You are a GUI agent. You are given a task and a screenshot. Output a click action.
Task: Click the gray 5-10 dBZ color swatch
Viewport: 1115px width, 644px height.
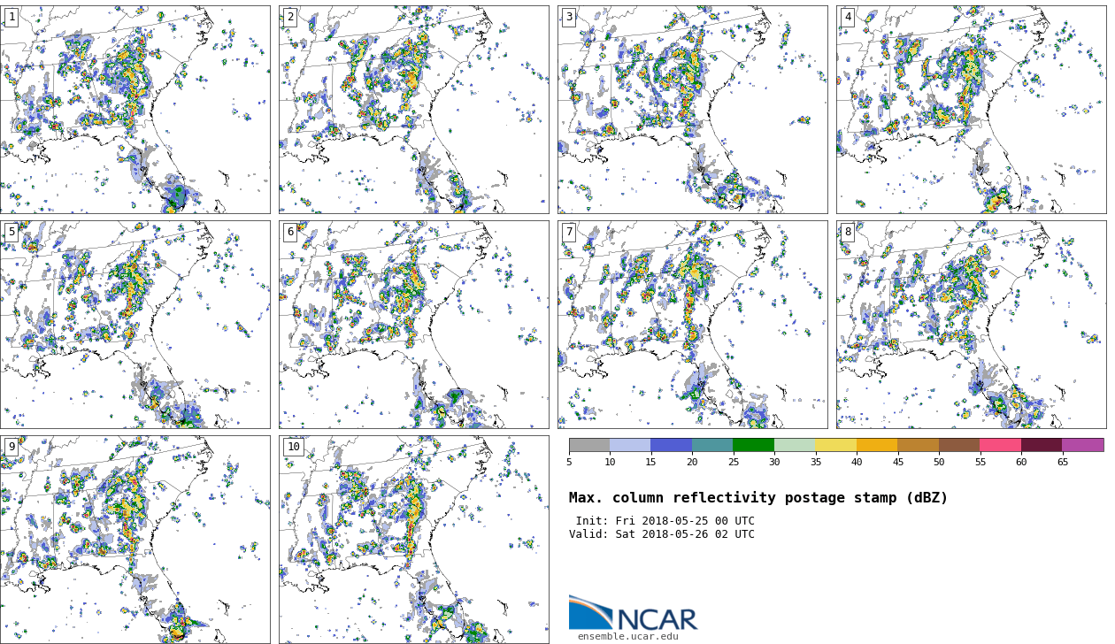pos(589,445)
